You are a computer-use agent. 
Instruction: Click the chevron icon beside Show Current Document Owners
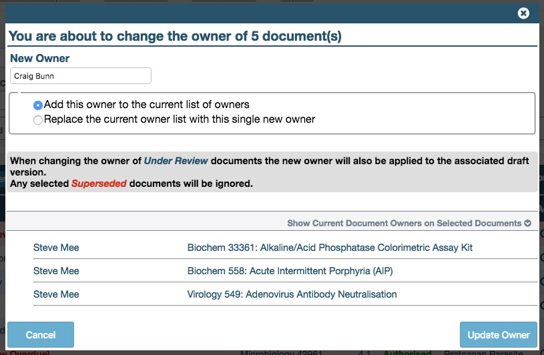(528, 224)
